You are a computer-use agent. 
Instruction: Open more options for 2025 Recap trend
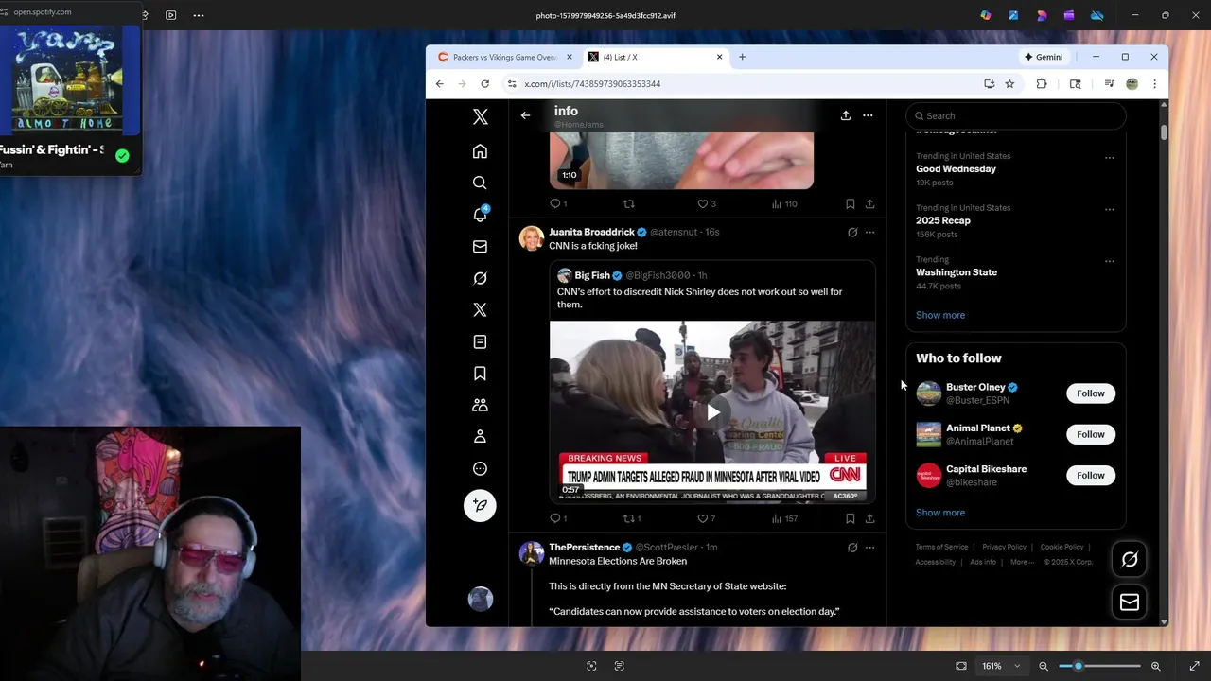pyautogui.click(x=1110, y=210)
